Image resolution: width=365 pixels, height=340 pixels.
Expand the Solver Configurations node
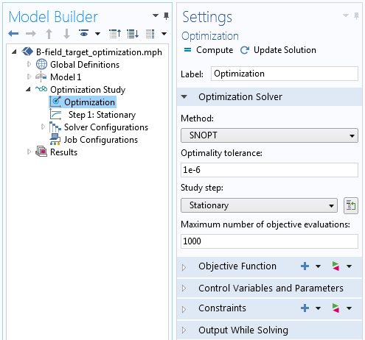[x=43, y=127]
